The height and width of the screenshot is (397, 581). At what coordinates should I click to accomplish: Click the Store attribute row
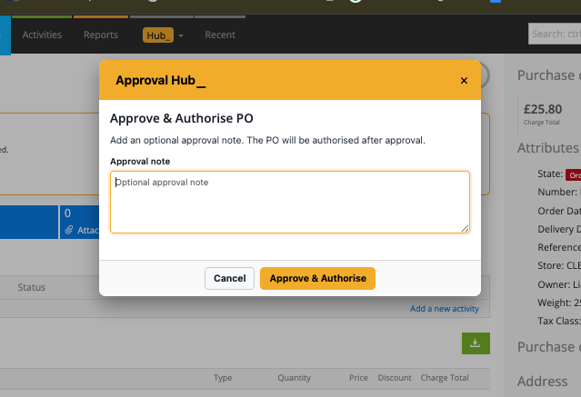tap(559, 265)
